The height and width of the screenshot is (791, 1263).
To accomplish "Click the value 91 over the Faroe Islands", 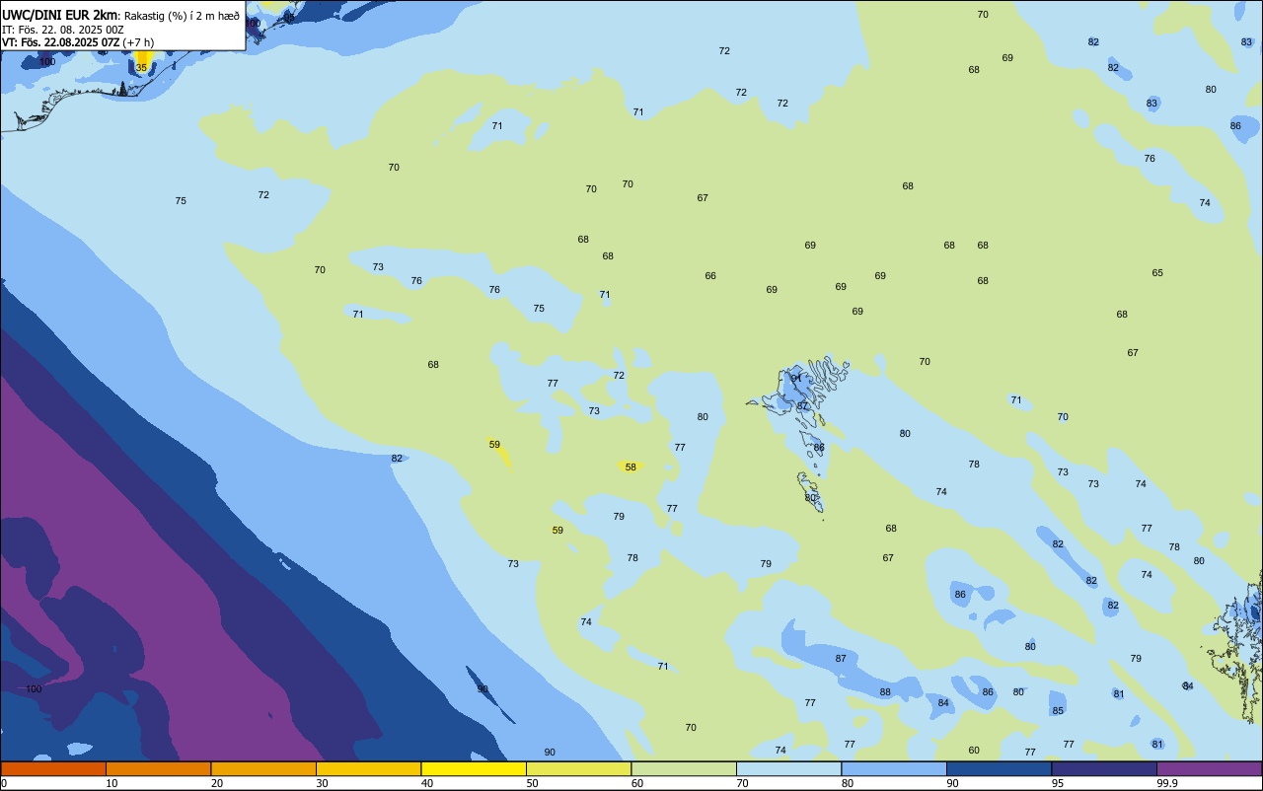I will pyautogui.click(x=796, y=379).
